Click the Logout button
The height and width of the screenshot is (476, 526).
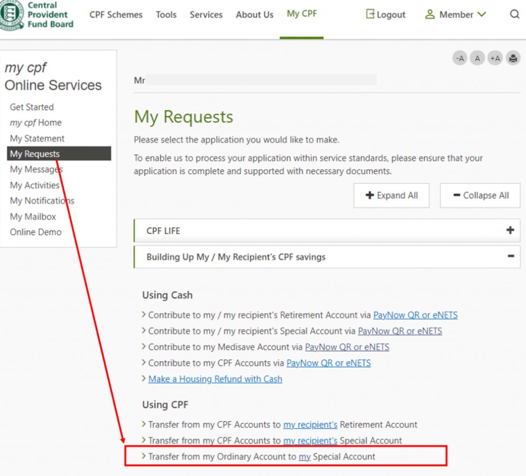click(385, 15)
